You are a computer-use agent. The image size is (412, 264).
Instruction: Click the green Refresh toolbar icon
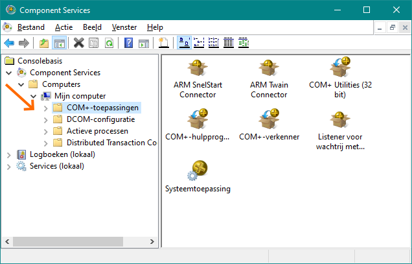pos(109,43)
